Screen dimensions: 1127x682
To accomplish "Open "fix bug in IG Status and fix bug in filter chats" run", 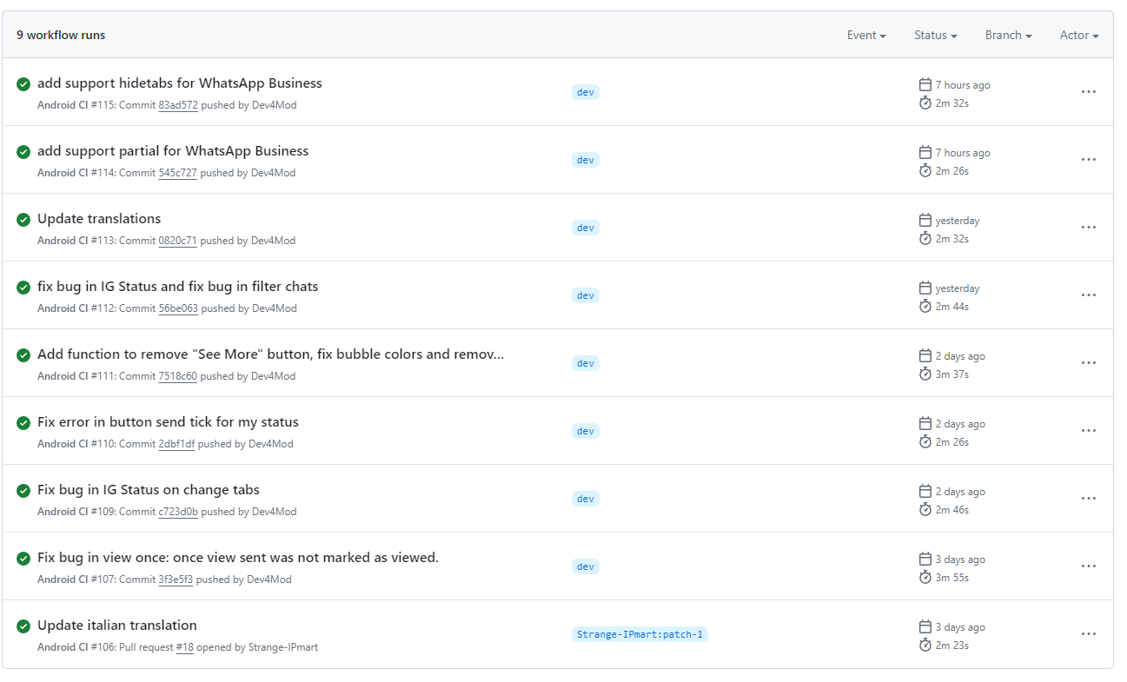I will 177,287.
